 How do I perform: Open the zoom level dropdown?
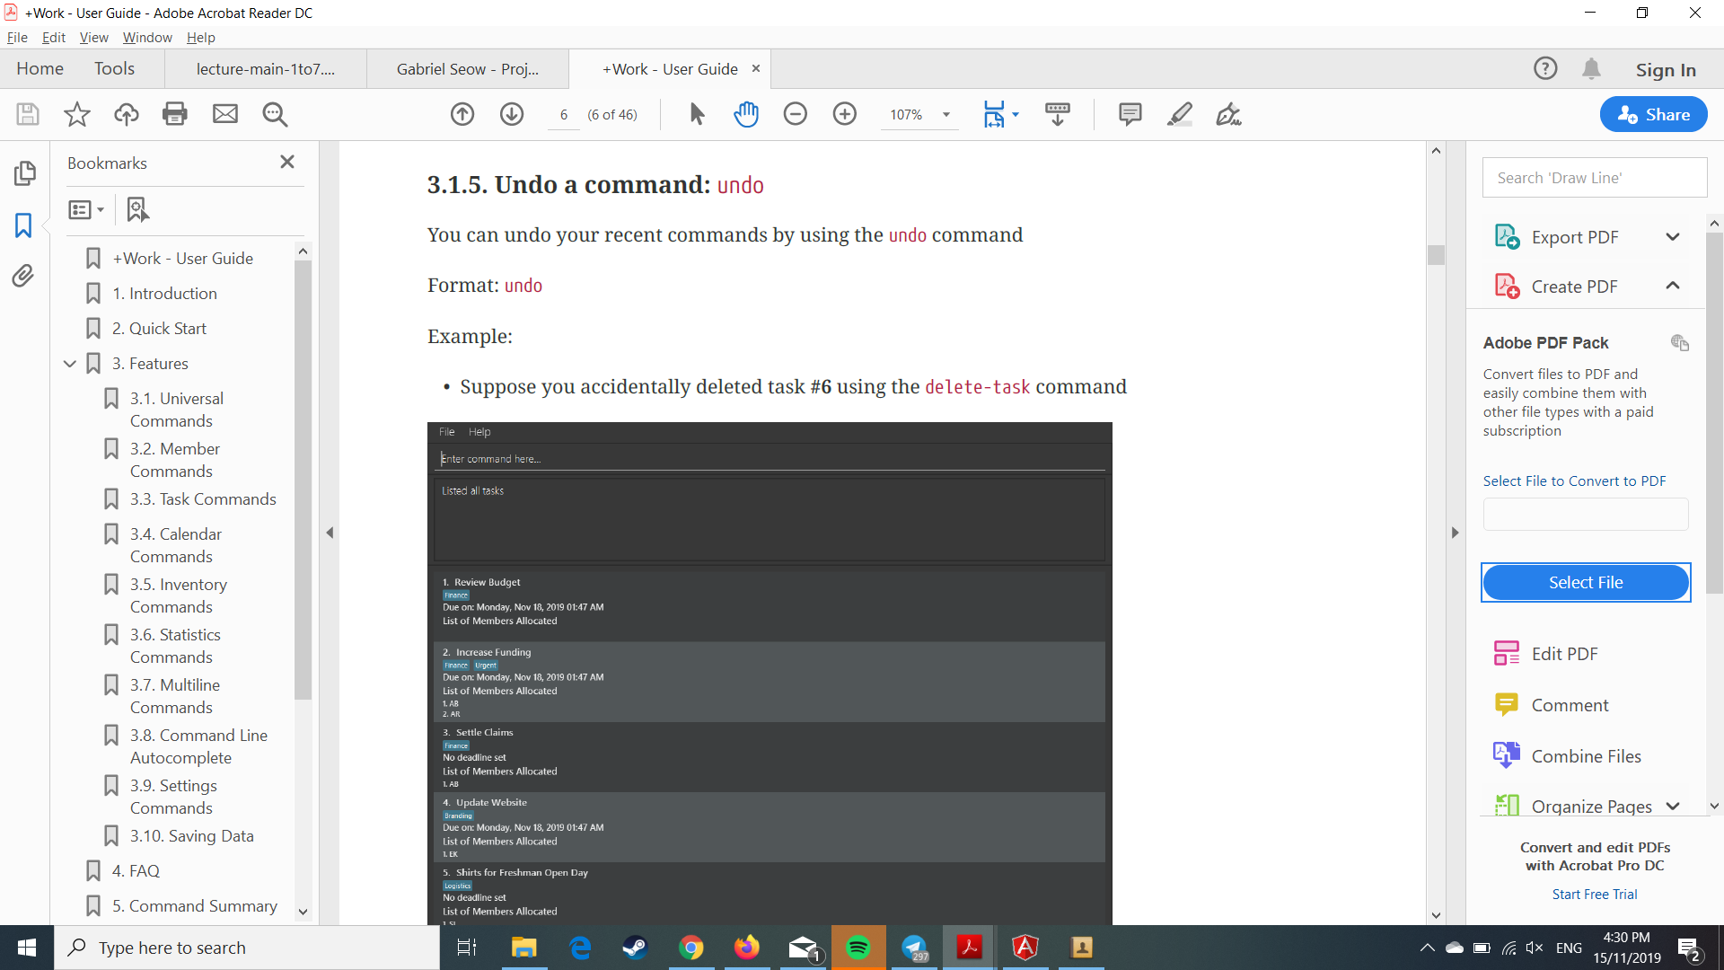(946, 115)
